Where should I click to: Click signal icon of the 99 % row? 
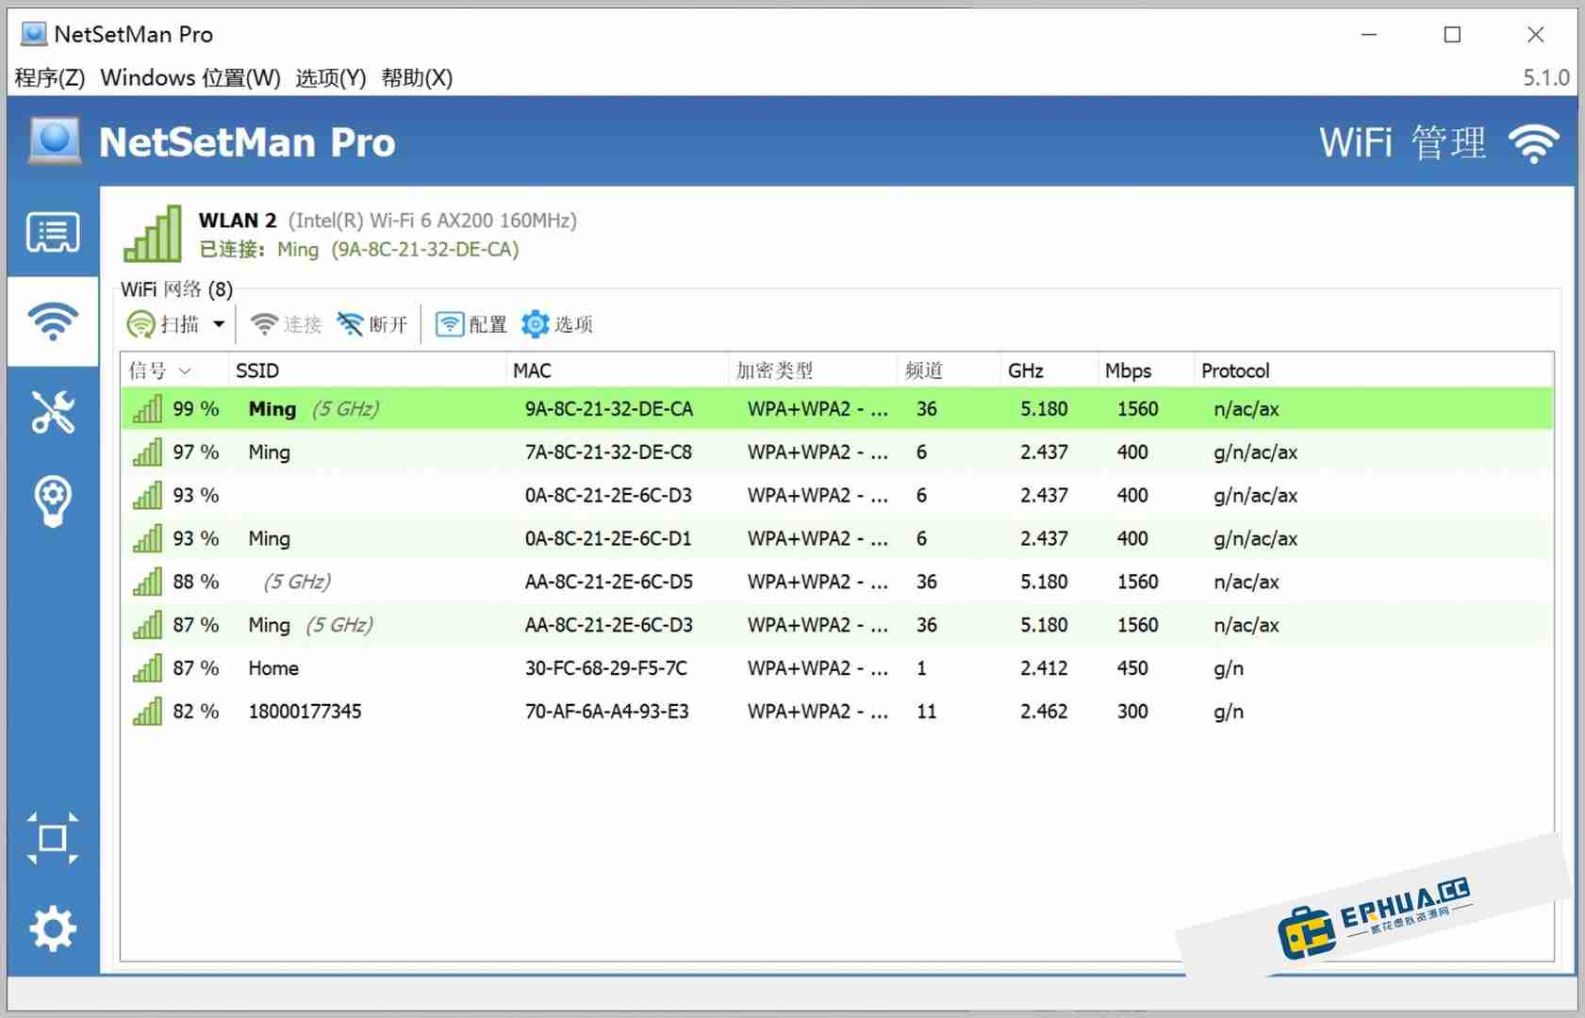tap(147, 408)
